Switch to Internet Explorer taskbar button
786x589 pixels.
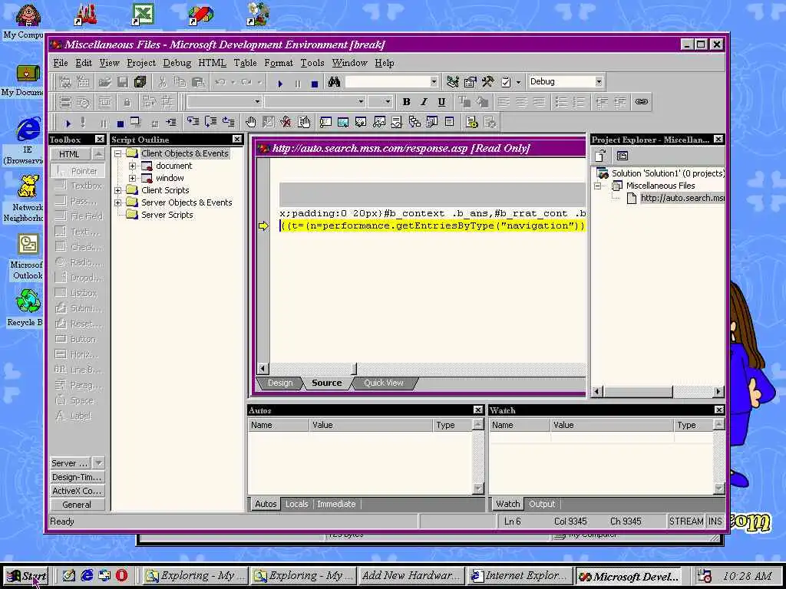[520, 576]
